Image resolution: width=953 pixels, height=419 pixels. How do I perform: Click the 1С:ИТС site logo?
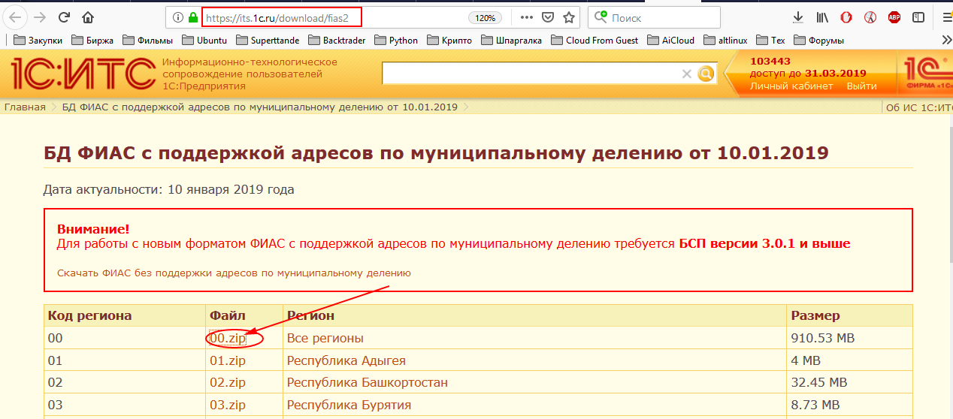tap(83, 74)
